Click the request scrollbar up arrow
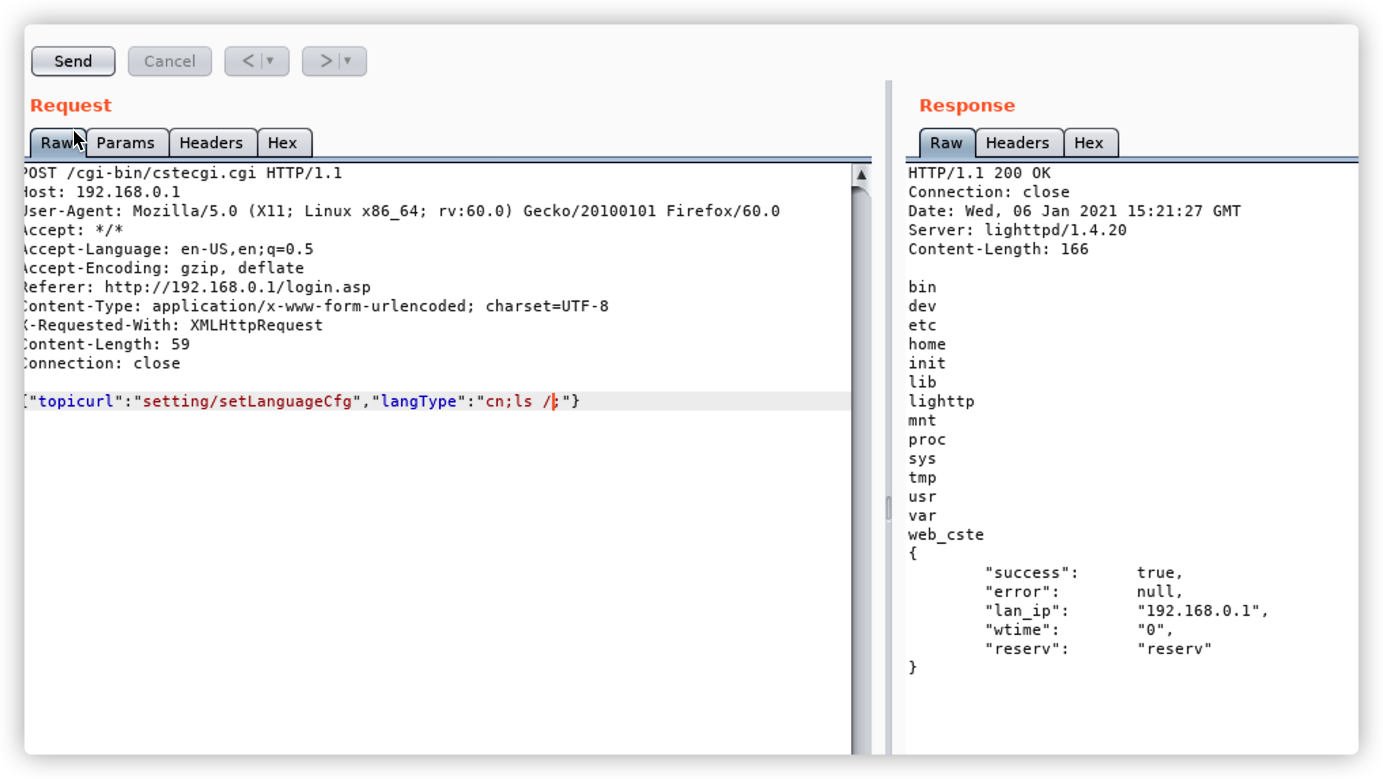 coord(861,175)
